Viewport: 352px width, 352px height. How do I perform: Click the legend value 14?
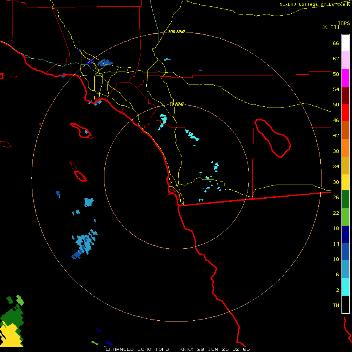336,244
